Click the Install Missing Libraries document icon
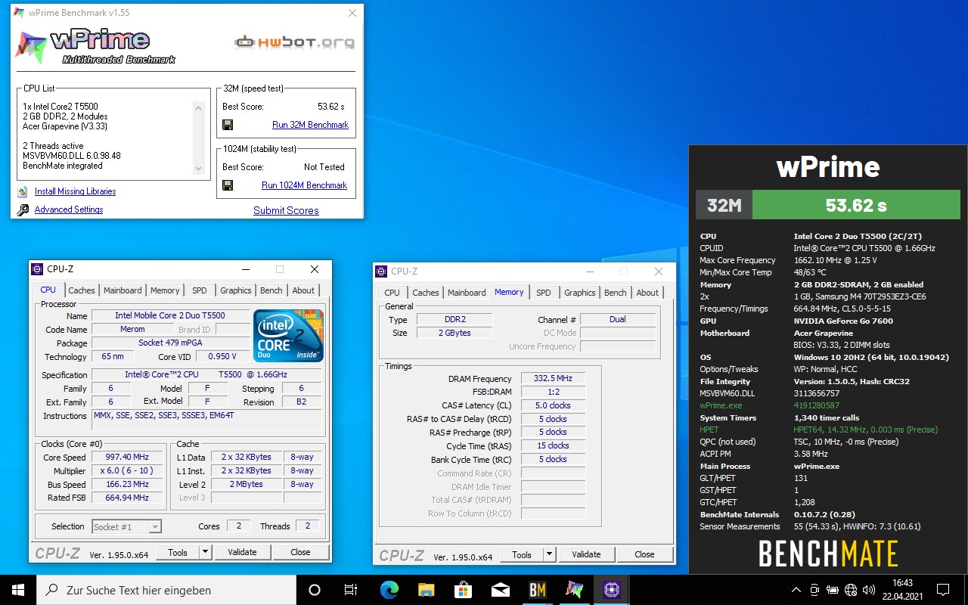The width and height of the screenshot is (968, 605). (x=22, y=192)
